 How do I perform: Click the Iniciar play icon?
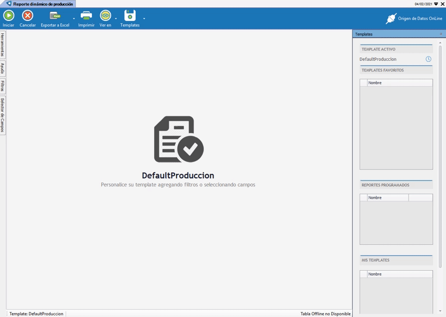pos(8,15)
